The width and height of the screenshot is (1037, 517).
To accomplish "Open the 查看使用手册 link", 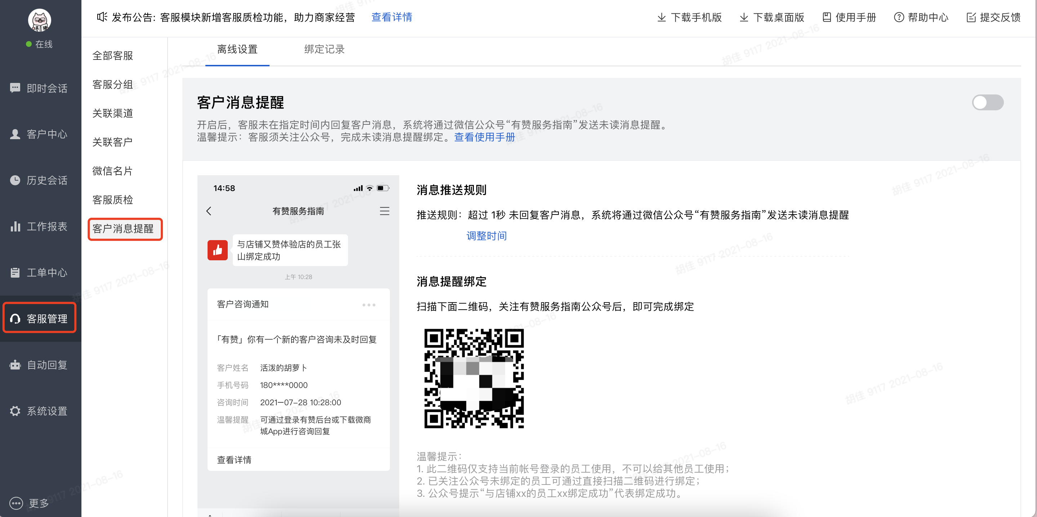I will pos(484,137).
